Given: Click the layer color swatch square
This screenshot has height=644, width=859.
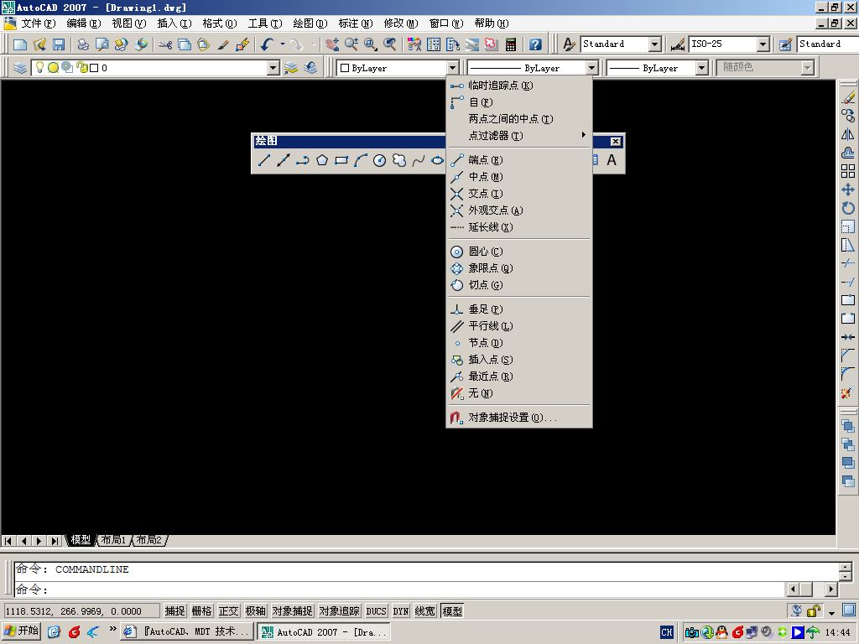Looking at the screenshot, I should point(94,68).
